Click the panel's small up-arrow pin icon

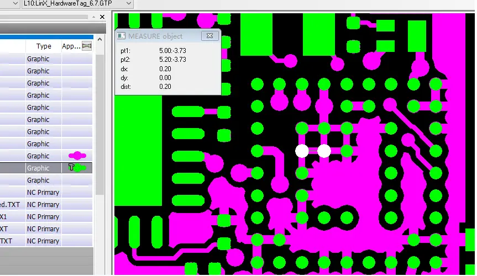coord(94,17)
